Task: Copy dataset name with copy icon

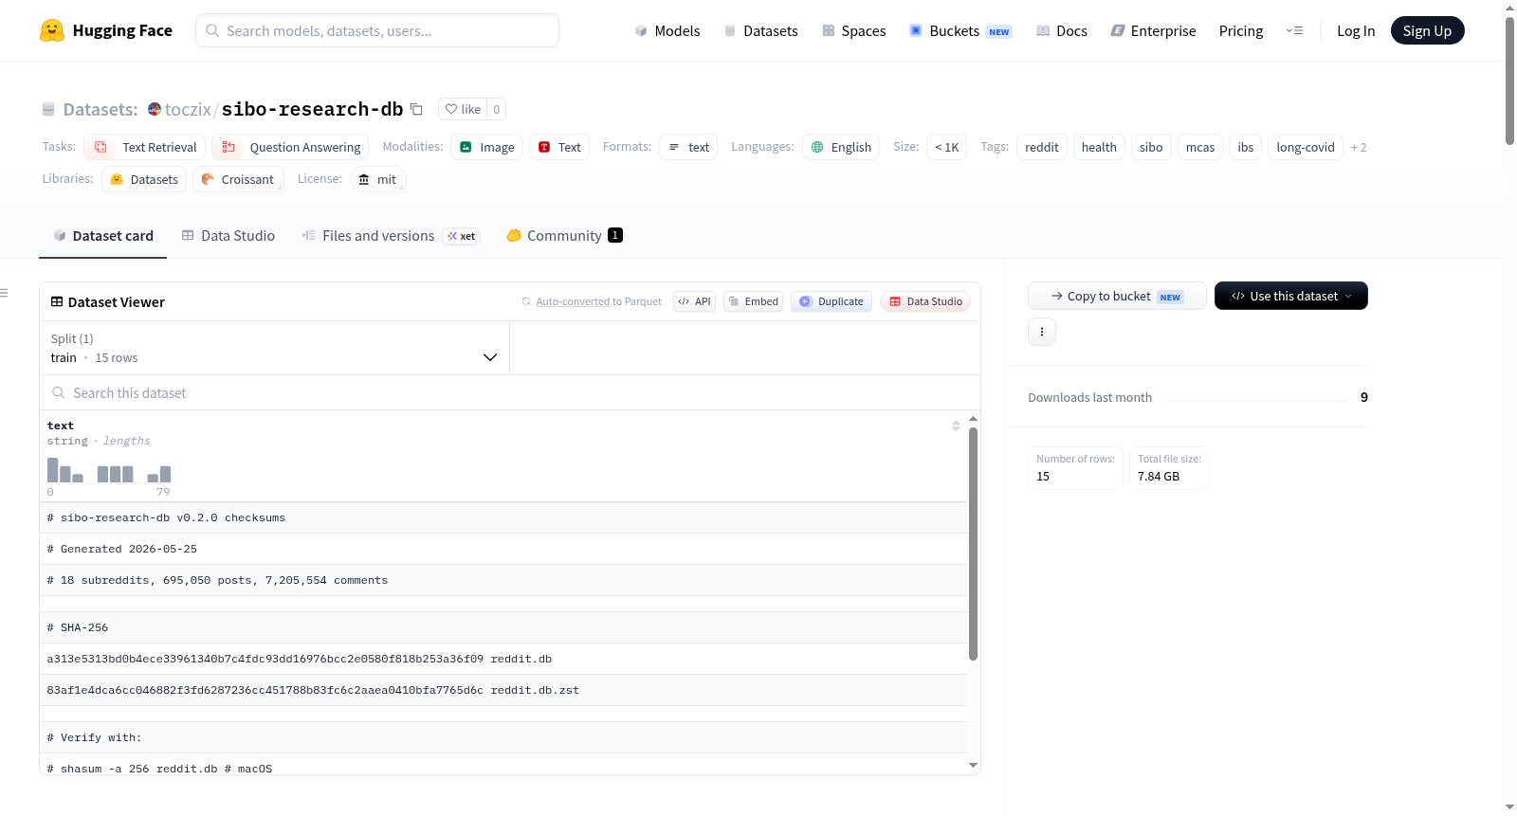Action: pos(416,109)
